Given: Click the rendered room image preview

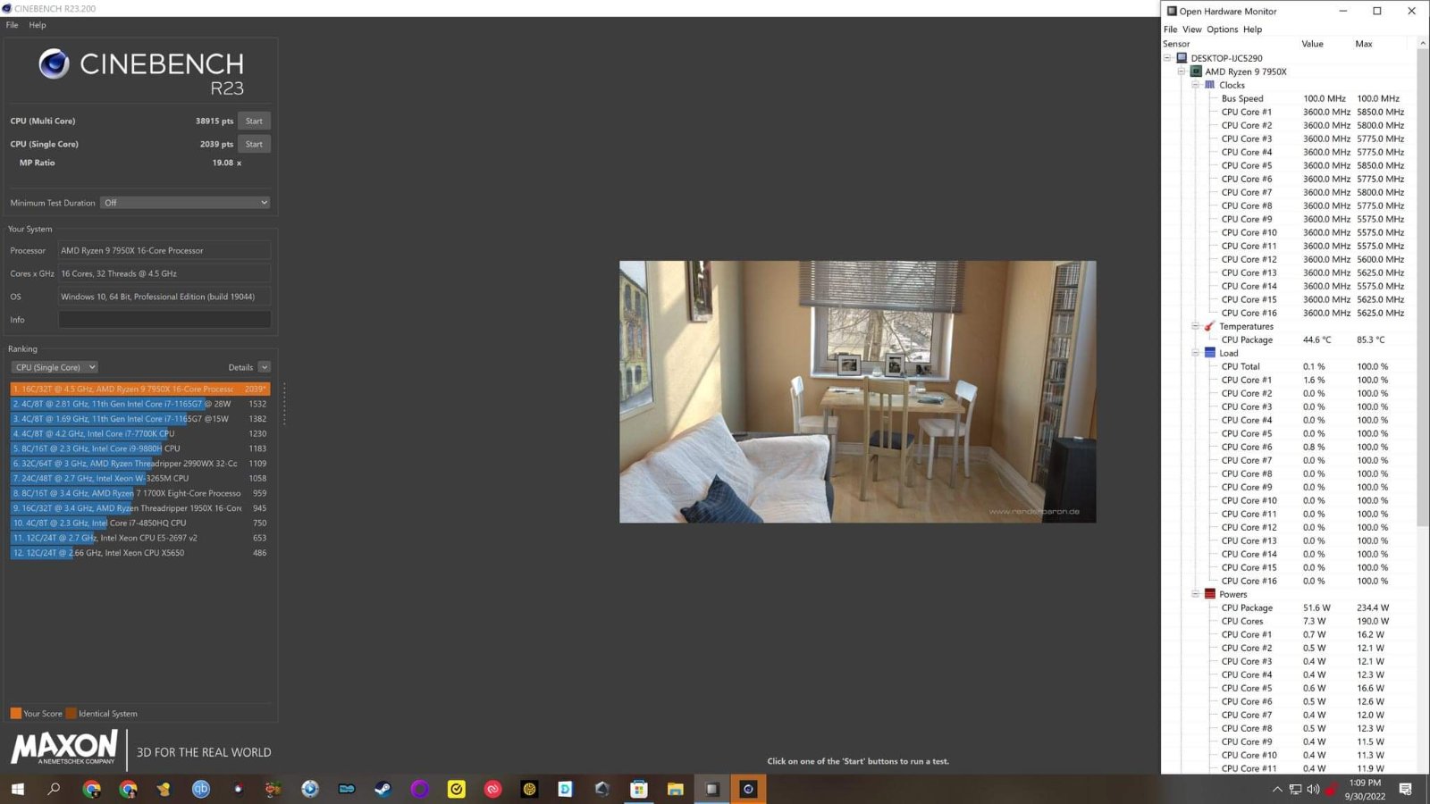Looking at the screenshot, I should click(857, 391).
